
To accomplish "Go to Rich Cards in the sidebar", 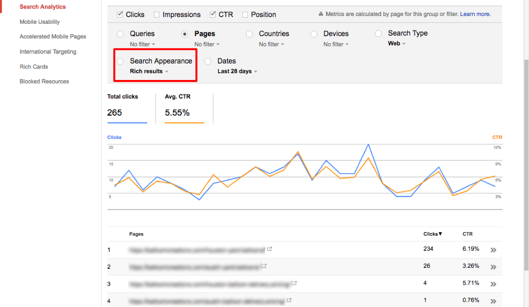I will [x=34, y=67].
